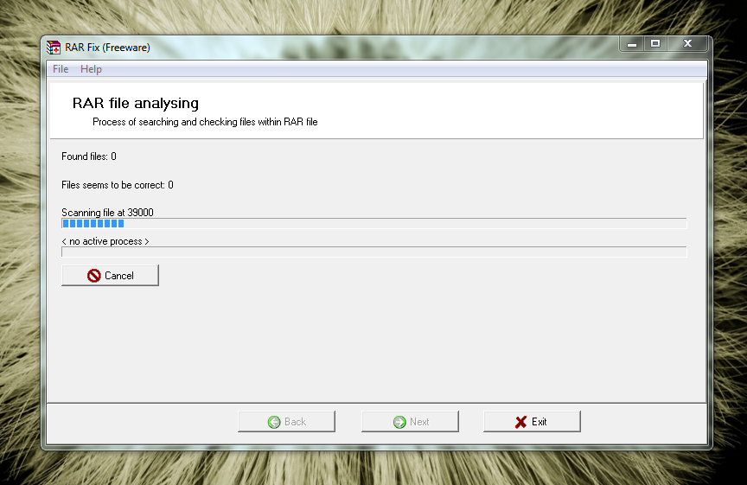Close the RAR Fix window
Image resolution: width=747 pixels, height=485 pixels.
coord(687,44)
